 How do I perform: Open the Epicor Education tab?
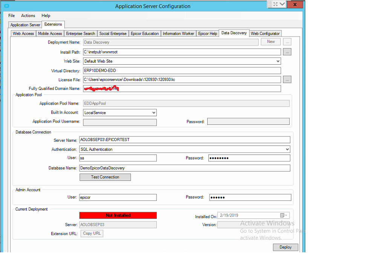click(145, 33)
